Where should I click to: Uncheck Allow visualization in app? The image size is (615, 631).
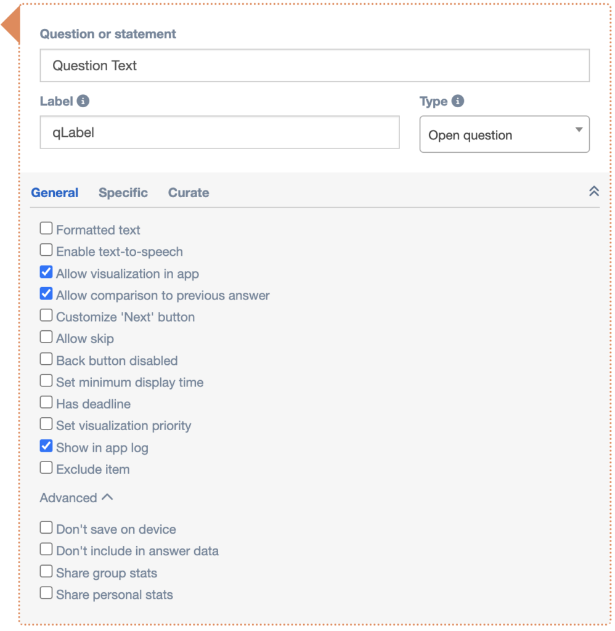point(46,272)
